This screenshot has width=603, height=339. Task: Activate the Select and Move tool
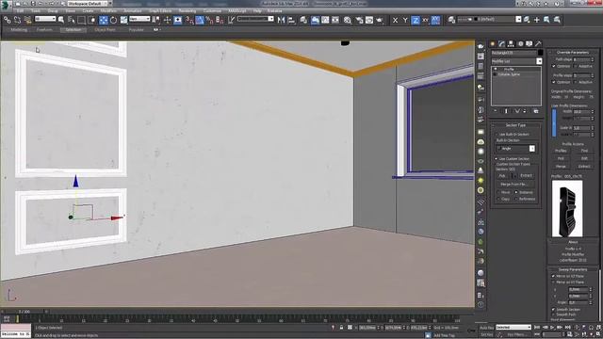click(104, 20)
